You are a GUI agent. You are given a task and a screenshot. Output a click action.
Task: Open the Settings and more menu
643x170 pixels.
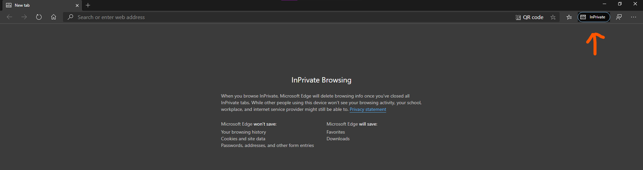click(633, 17)
